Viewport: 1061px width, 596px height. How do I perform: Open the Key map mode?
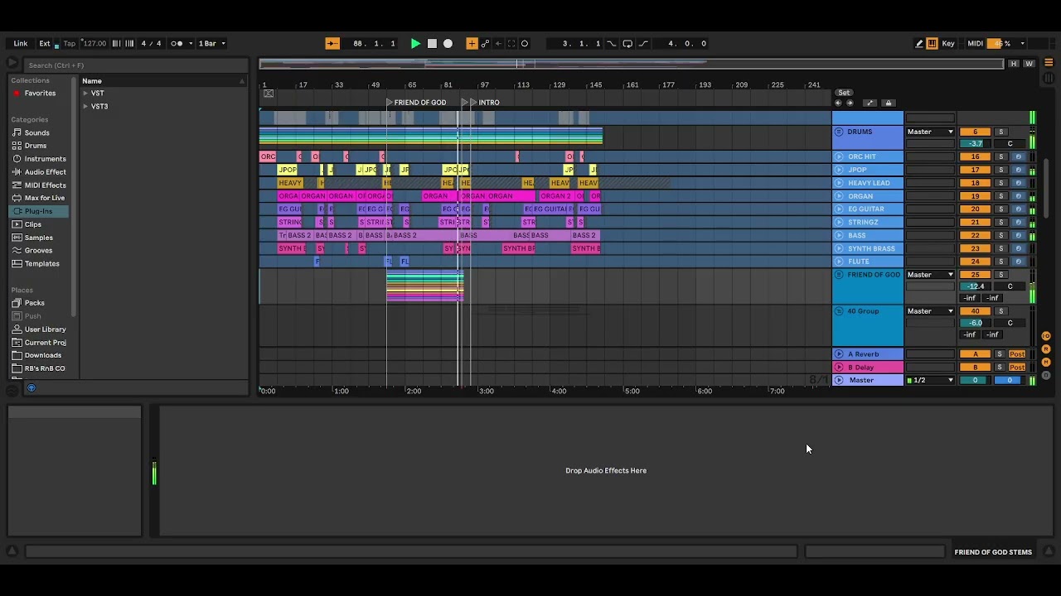[x=948, y=43]
